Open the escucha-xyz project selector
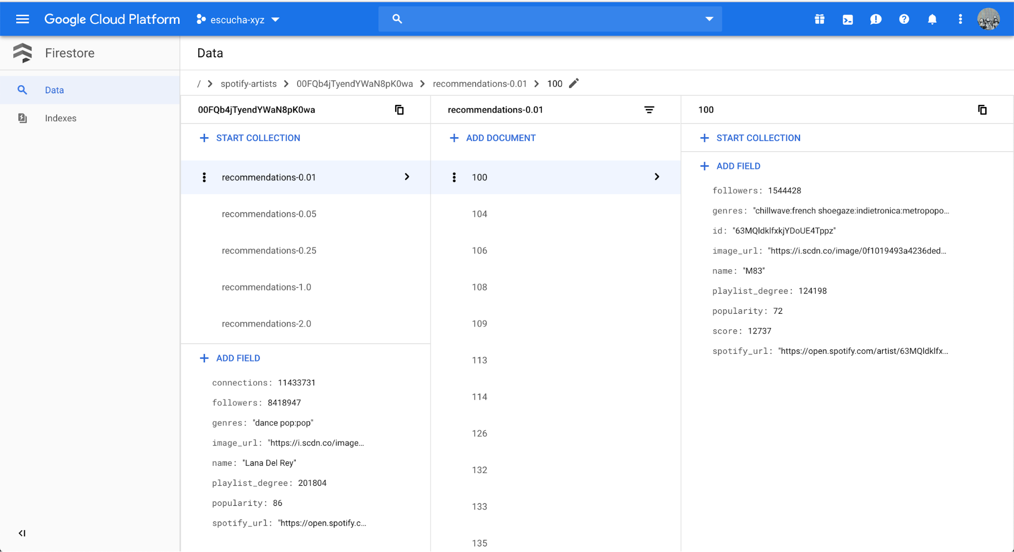1014x552 pixels. point(238,20)
